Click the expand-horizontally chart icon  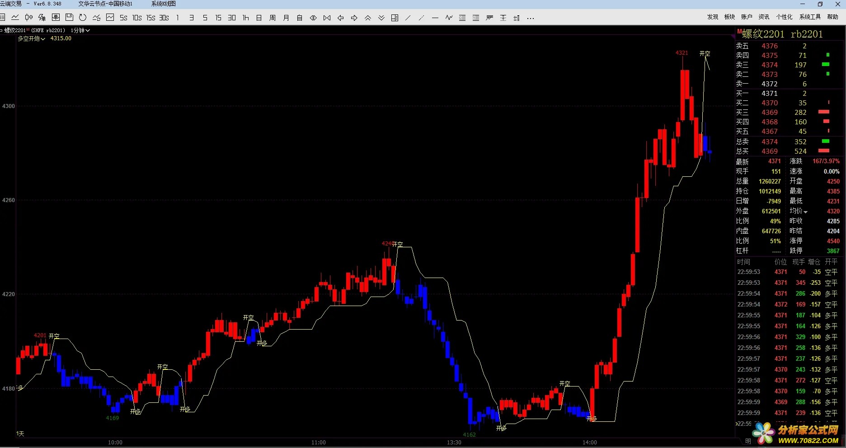(313, 18)
